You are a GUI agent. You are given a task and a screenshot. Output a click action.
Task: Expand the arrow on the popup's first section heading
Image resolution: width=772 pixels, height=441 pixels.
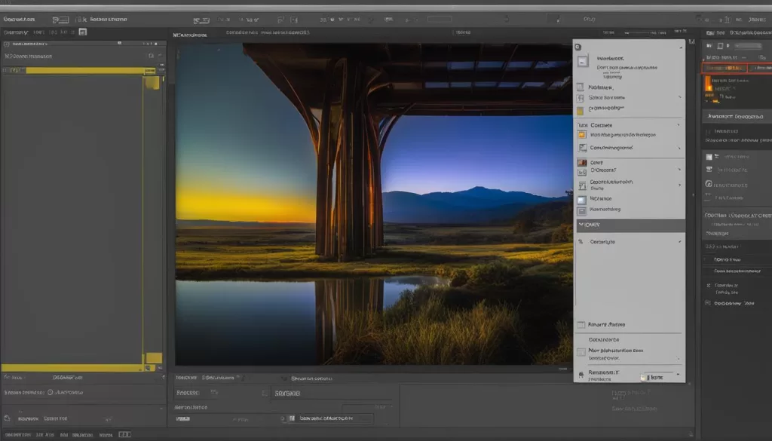(679, 125)
